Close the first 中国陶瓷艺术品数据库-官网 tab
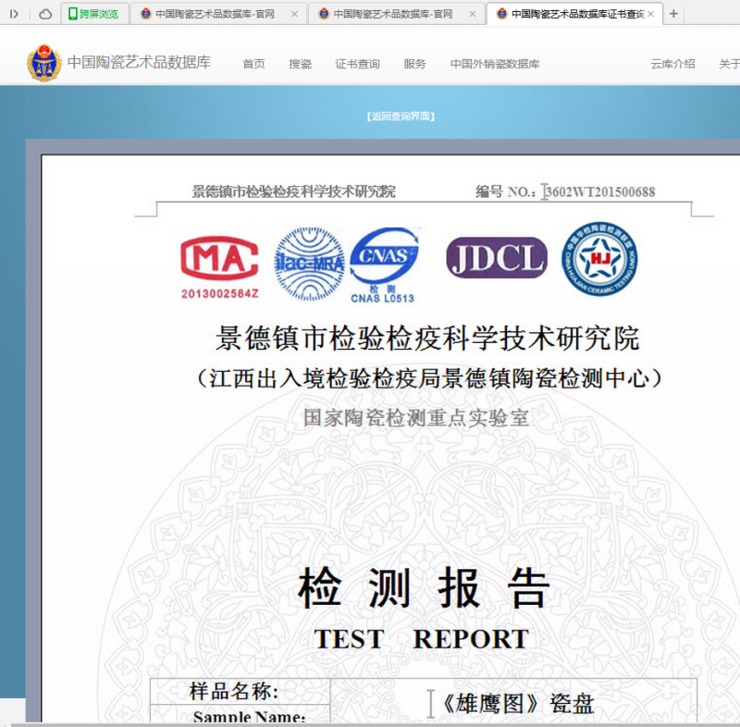Image resolution: width=740 pixels, height=727 pixels. point(295,14)
